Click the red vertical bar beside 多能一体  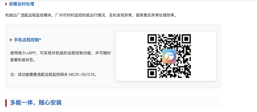[x=6, y=103]
